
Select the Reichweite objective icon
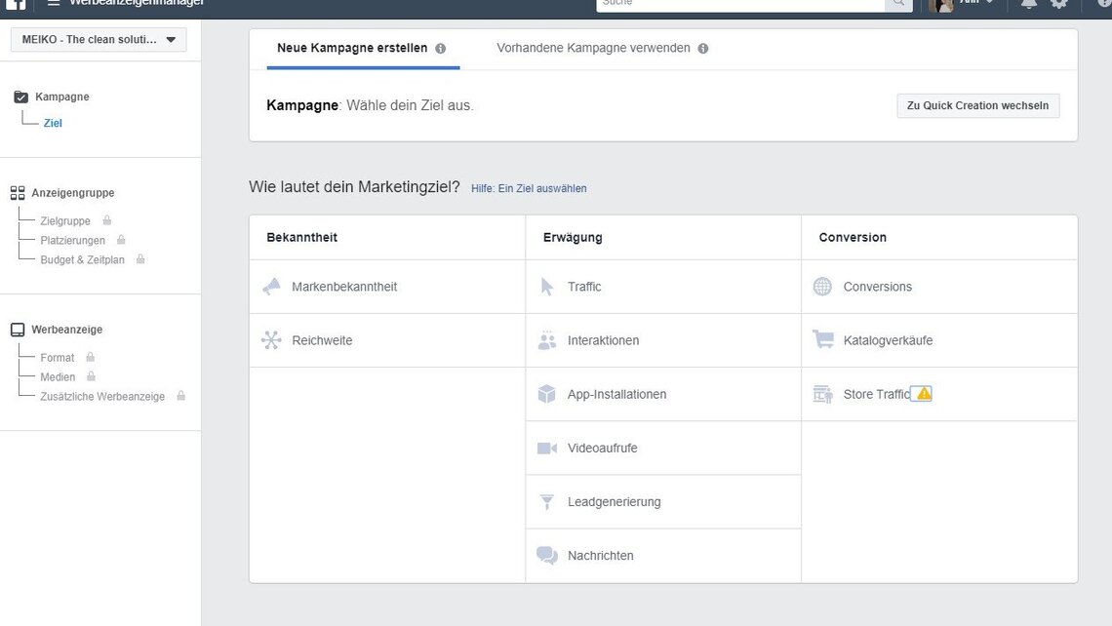271,339
